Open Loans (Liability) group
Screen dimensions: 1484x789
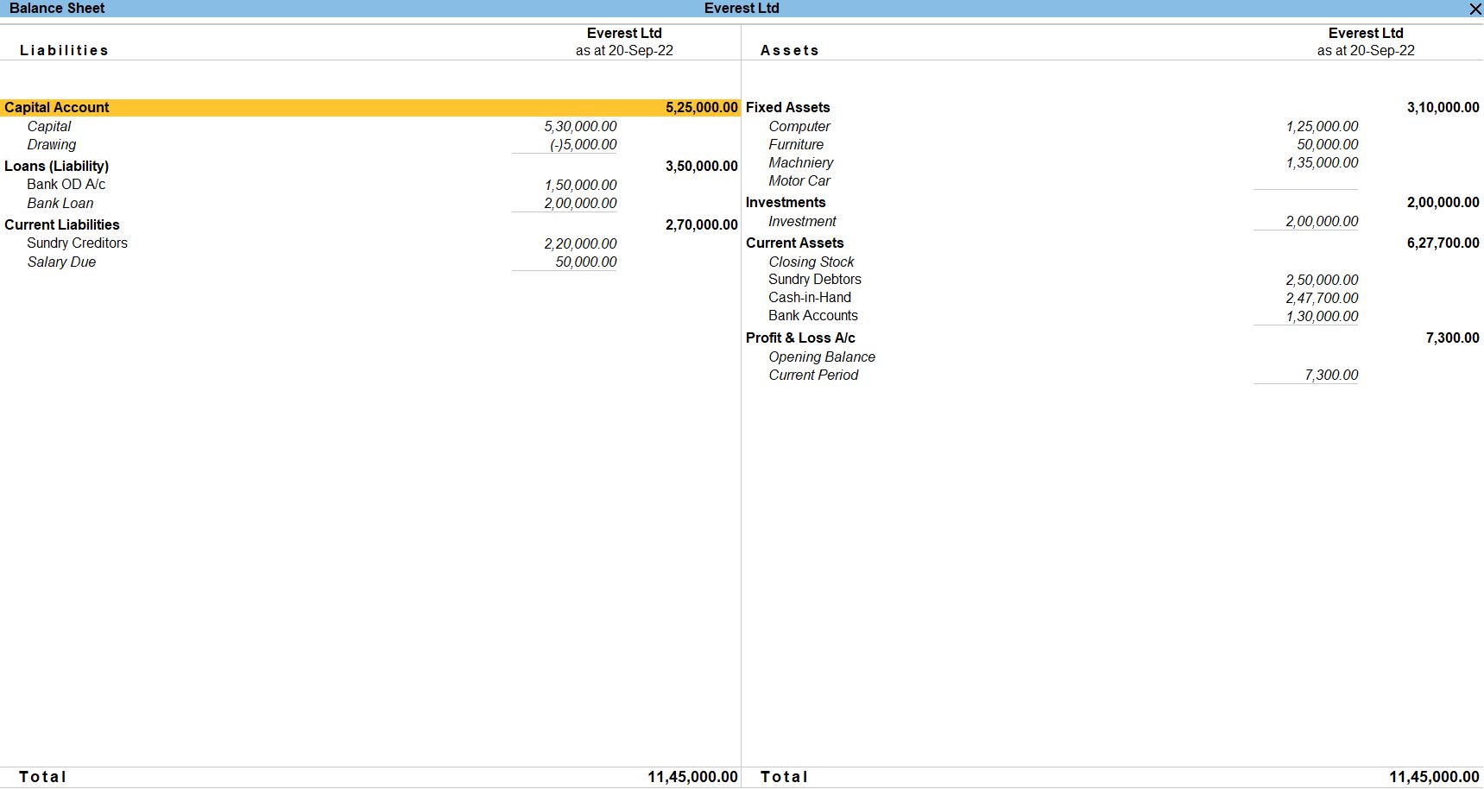57,167
